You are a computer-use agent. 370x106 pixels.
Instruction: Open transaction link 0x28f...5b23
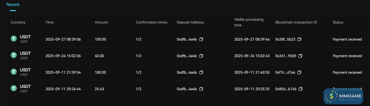[285, 39]
